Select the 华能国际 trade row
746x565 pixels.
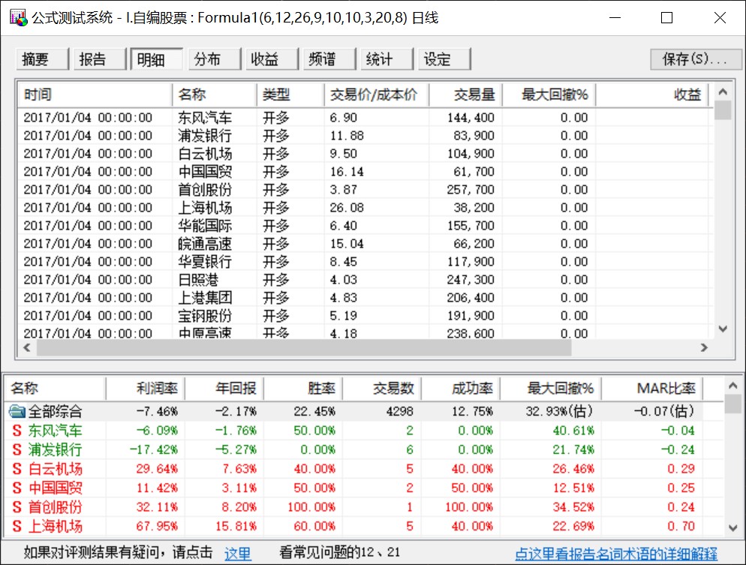pos(365,225)
